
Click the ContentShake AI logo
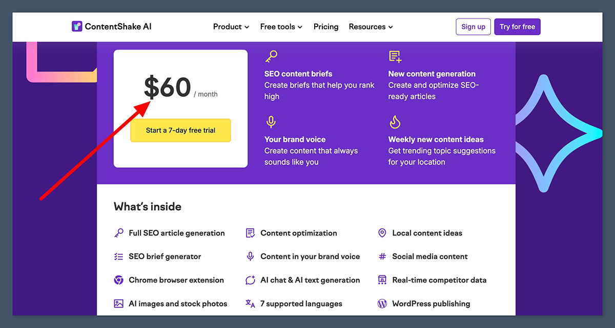pos(111,26)
